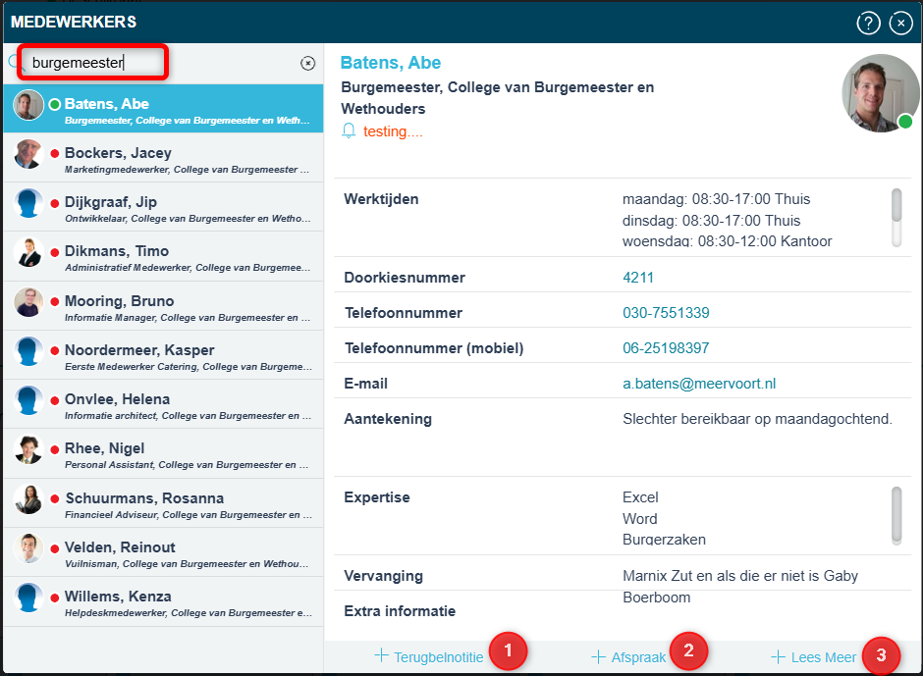Click Mooring, Bruno avatar photo
Screen dimensions: 923x676
point(28,302)
